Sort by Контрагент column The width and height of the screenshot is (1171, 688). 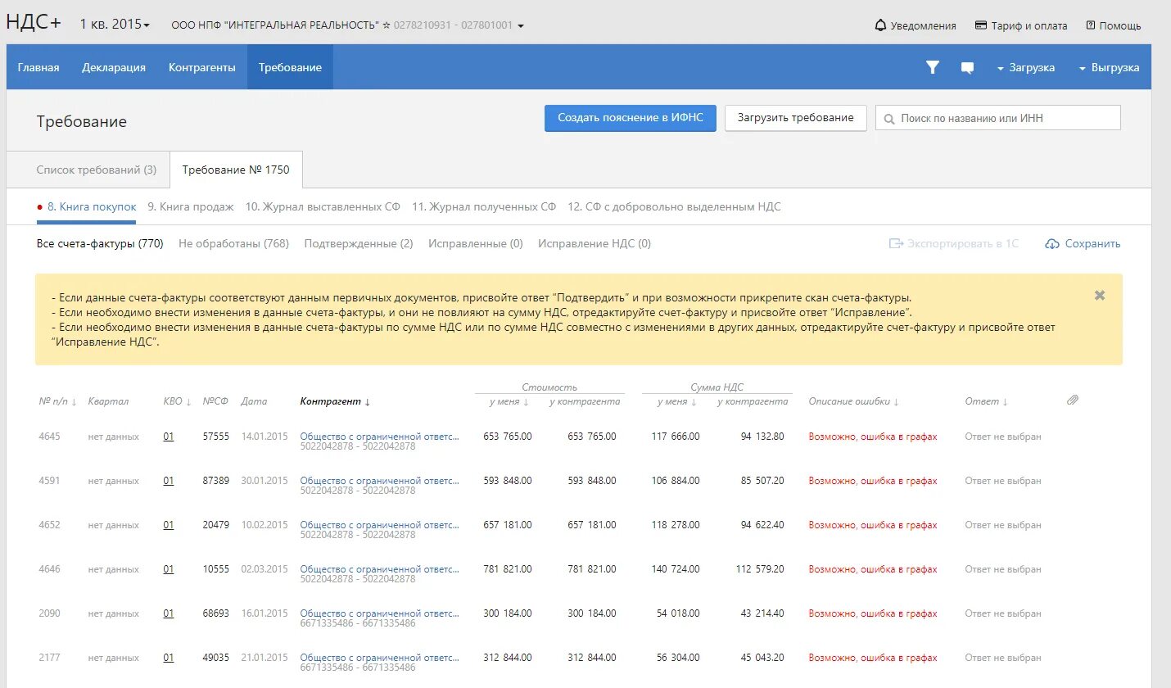(x=336, y=401)
